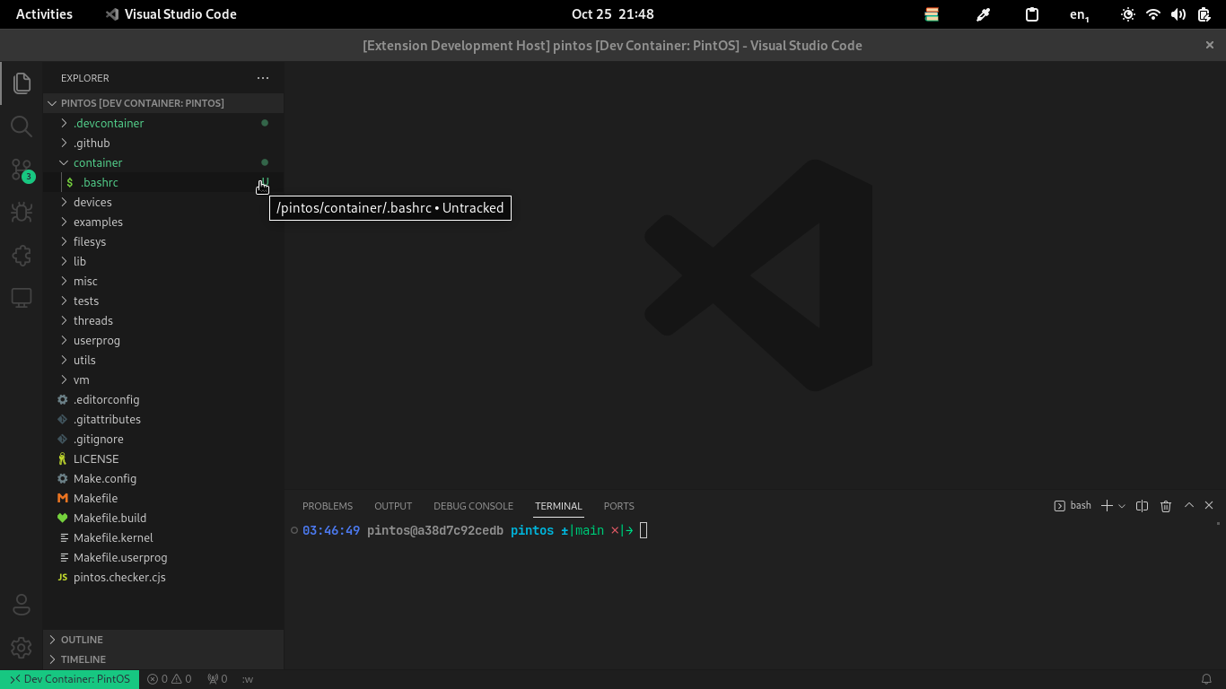Open the .gitignore file

[163, 439]
